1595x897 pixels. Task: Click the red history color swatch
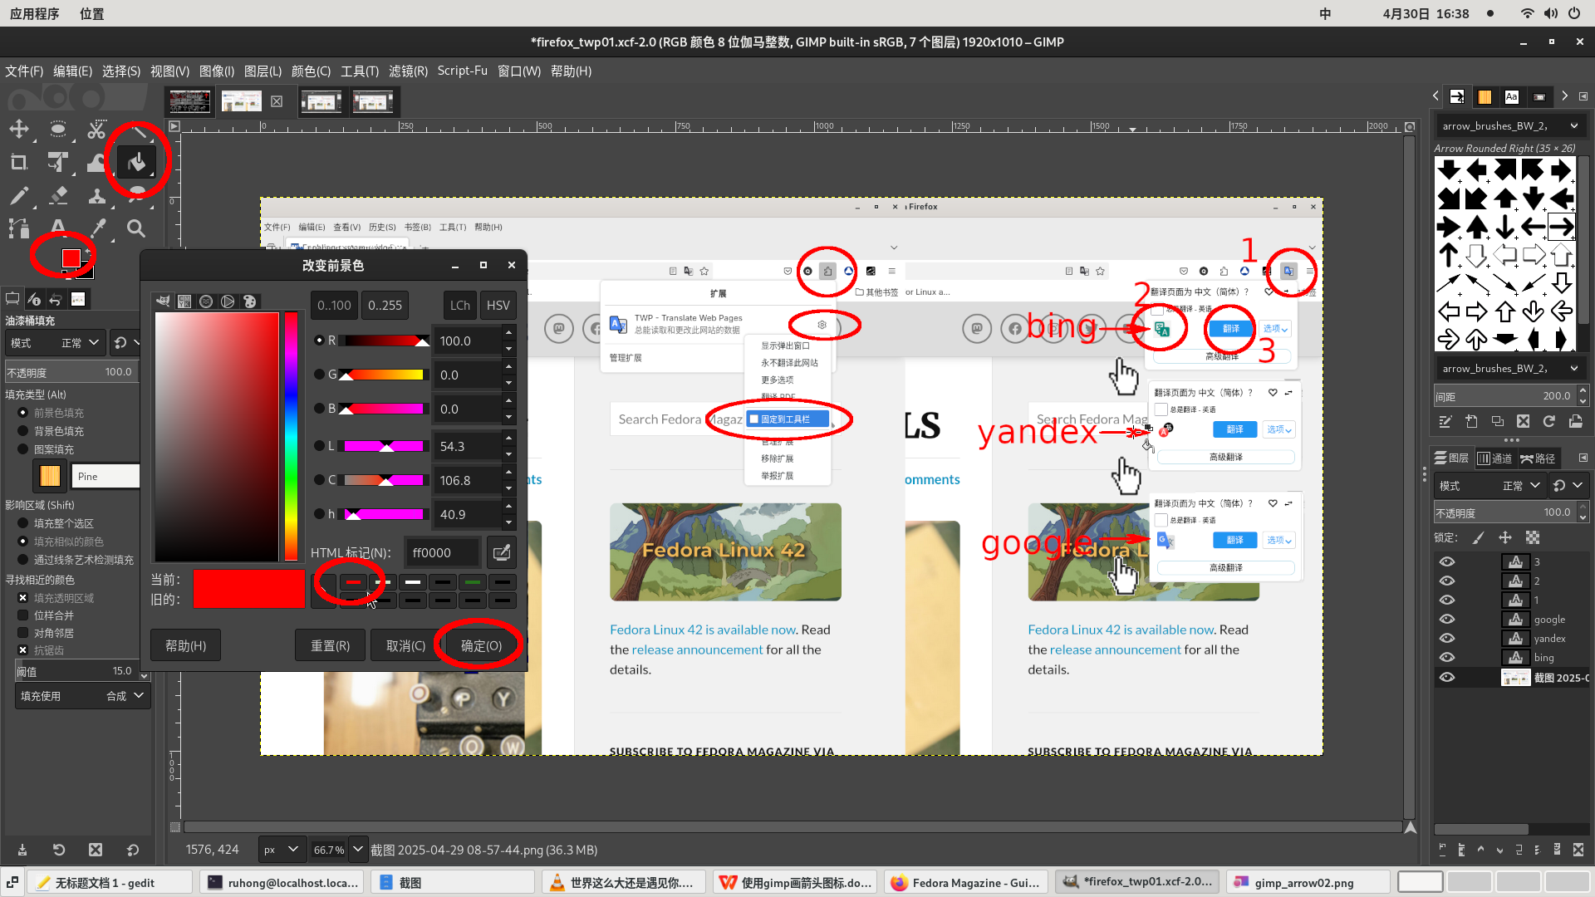coord(353,582)
